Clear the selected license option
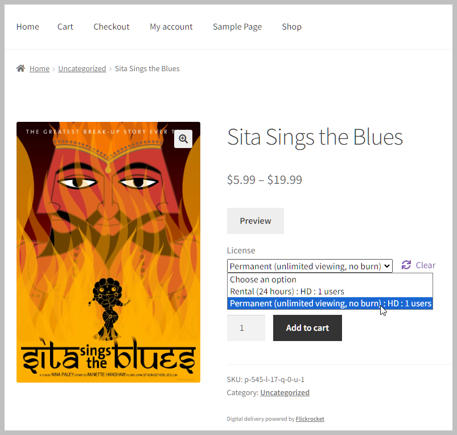457x435 pixels. (x=425, y=265)
